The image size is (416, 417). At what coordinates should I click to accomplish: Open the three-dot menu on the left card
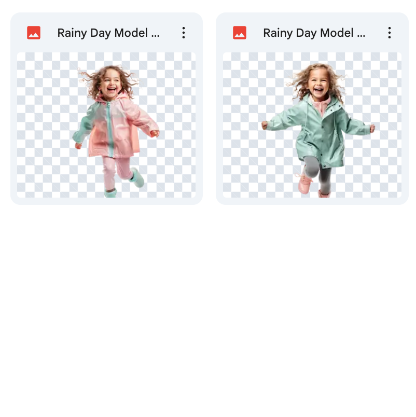point(183,33)
